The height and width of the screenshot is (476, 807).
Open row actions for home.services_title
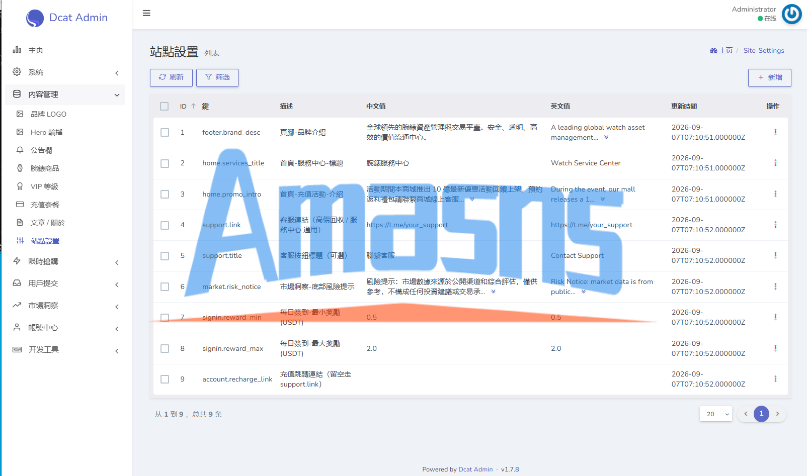[x=775, y=163]
